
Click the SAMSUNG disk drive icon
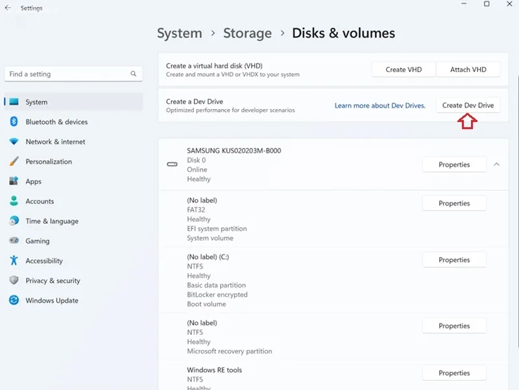pyautogui.click(x=172, y=164)
